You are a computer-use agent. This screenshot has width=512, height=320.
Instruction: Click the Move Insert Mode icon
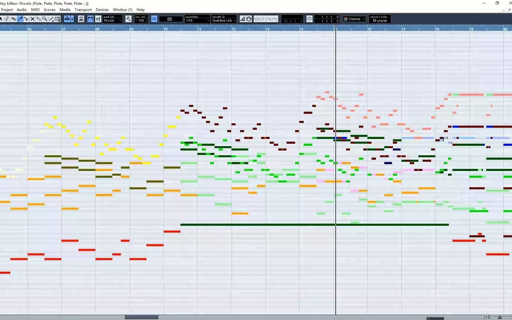point(257,19)
